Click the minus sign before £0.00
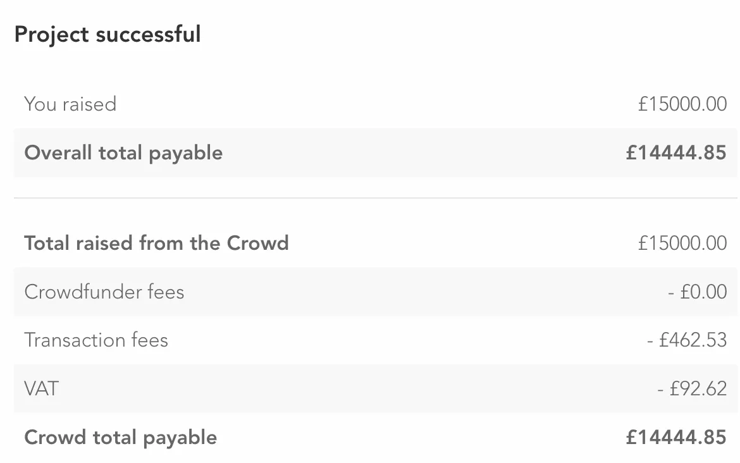Image resolution: width=740 pixels, height=463 pixels. pyautogui.click(x=672, y=293)
